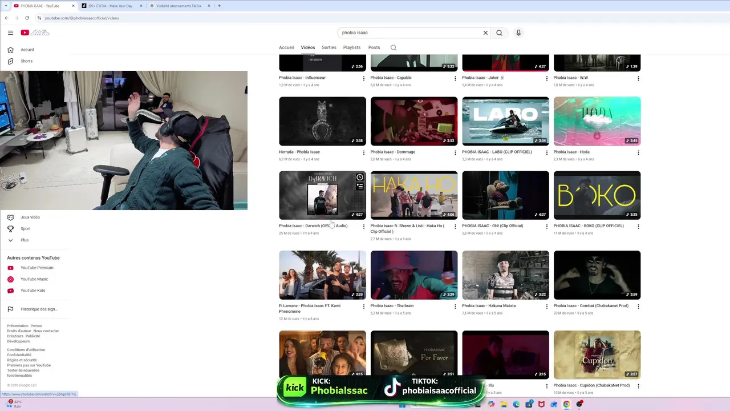This screenshot has width=730, height=411.
Task: Add Darwich video to queue
Action: pos(360,186)
